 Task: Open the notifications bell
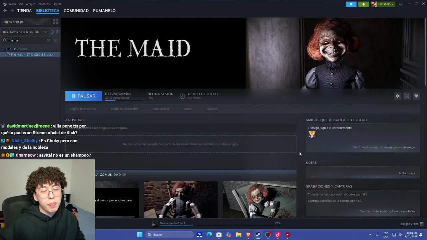(x=363, y=4)
